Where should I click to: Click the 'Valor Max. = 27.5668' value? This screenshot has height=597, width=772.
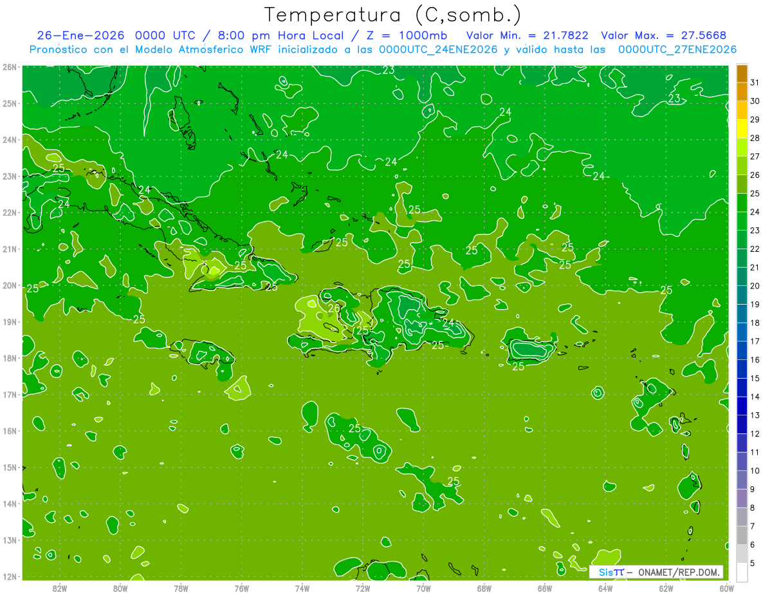(664, 35)
